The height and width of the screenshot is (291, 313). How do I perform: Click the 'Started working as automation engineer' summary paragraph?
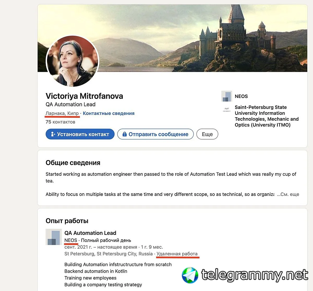pyautogui.click(x=171, y=177)
